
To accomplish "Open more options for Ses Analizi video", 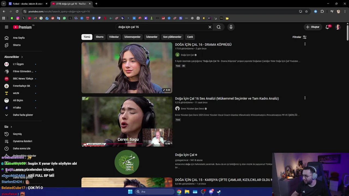I will click(x=305, y=98).
